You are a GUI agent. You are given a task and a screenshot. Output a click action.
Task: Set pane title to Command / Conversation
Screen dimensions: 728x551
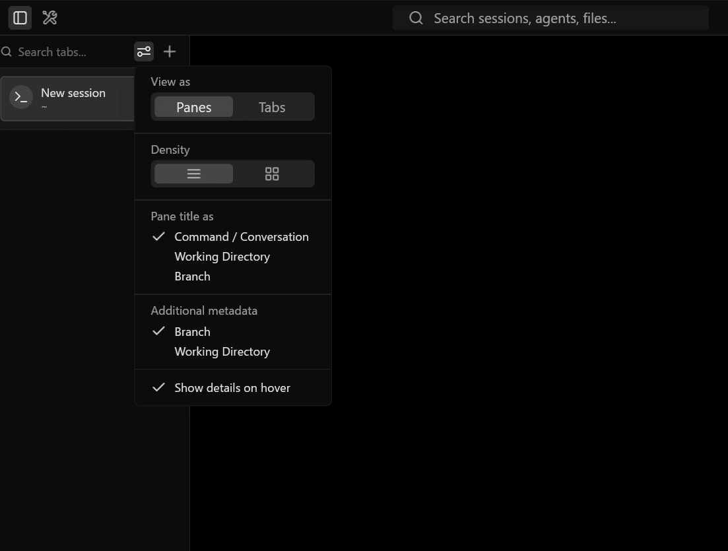click(x=241, y=236)
